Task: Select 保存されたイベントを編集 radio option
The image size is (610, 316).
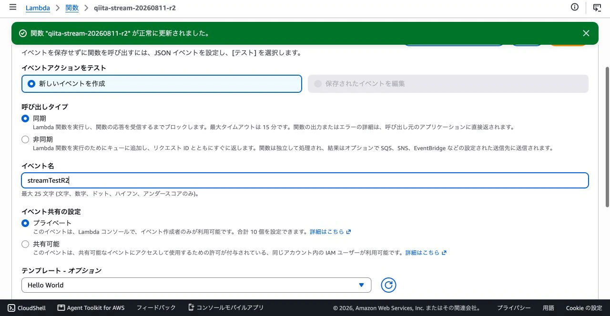Action: [x=448, y=84]
